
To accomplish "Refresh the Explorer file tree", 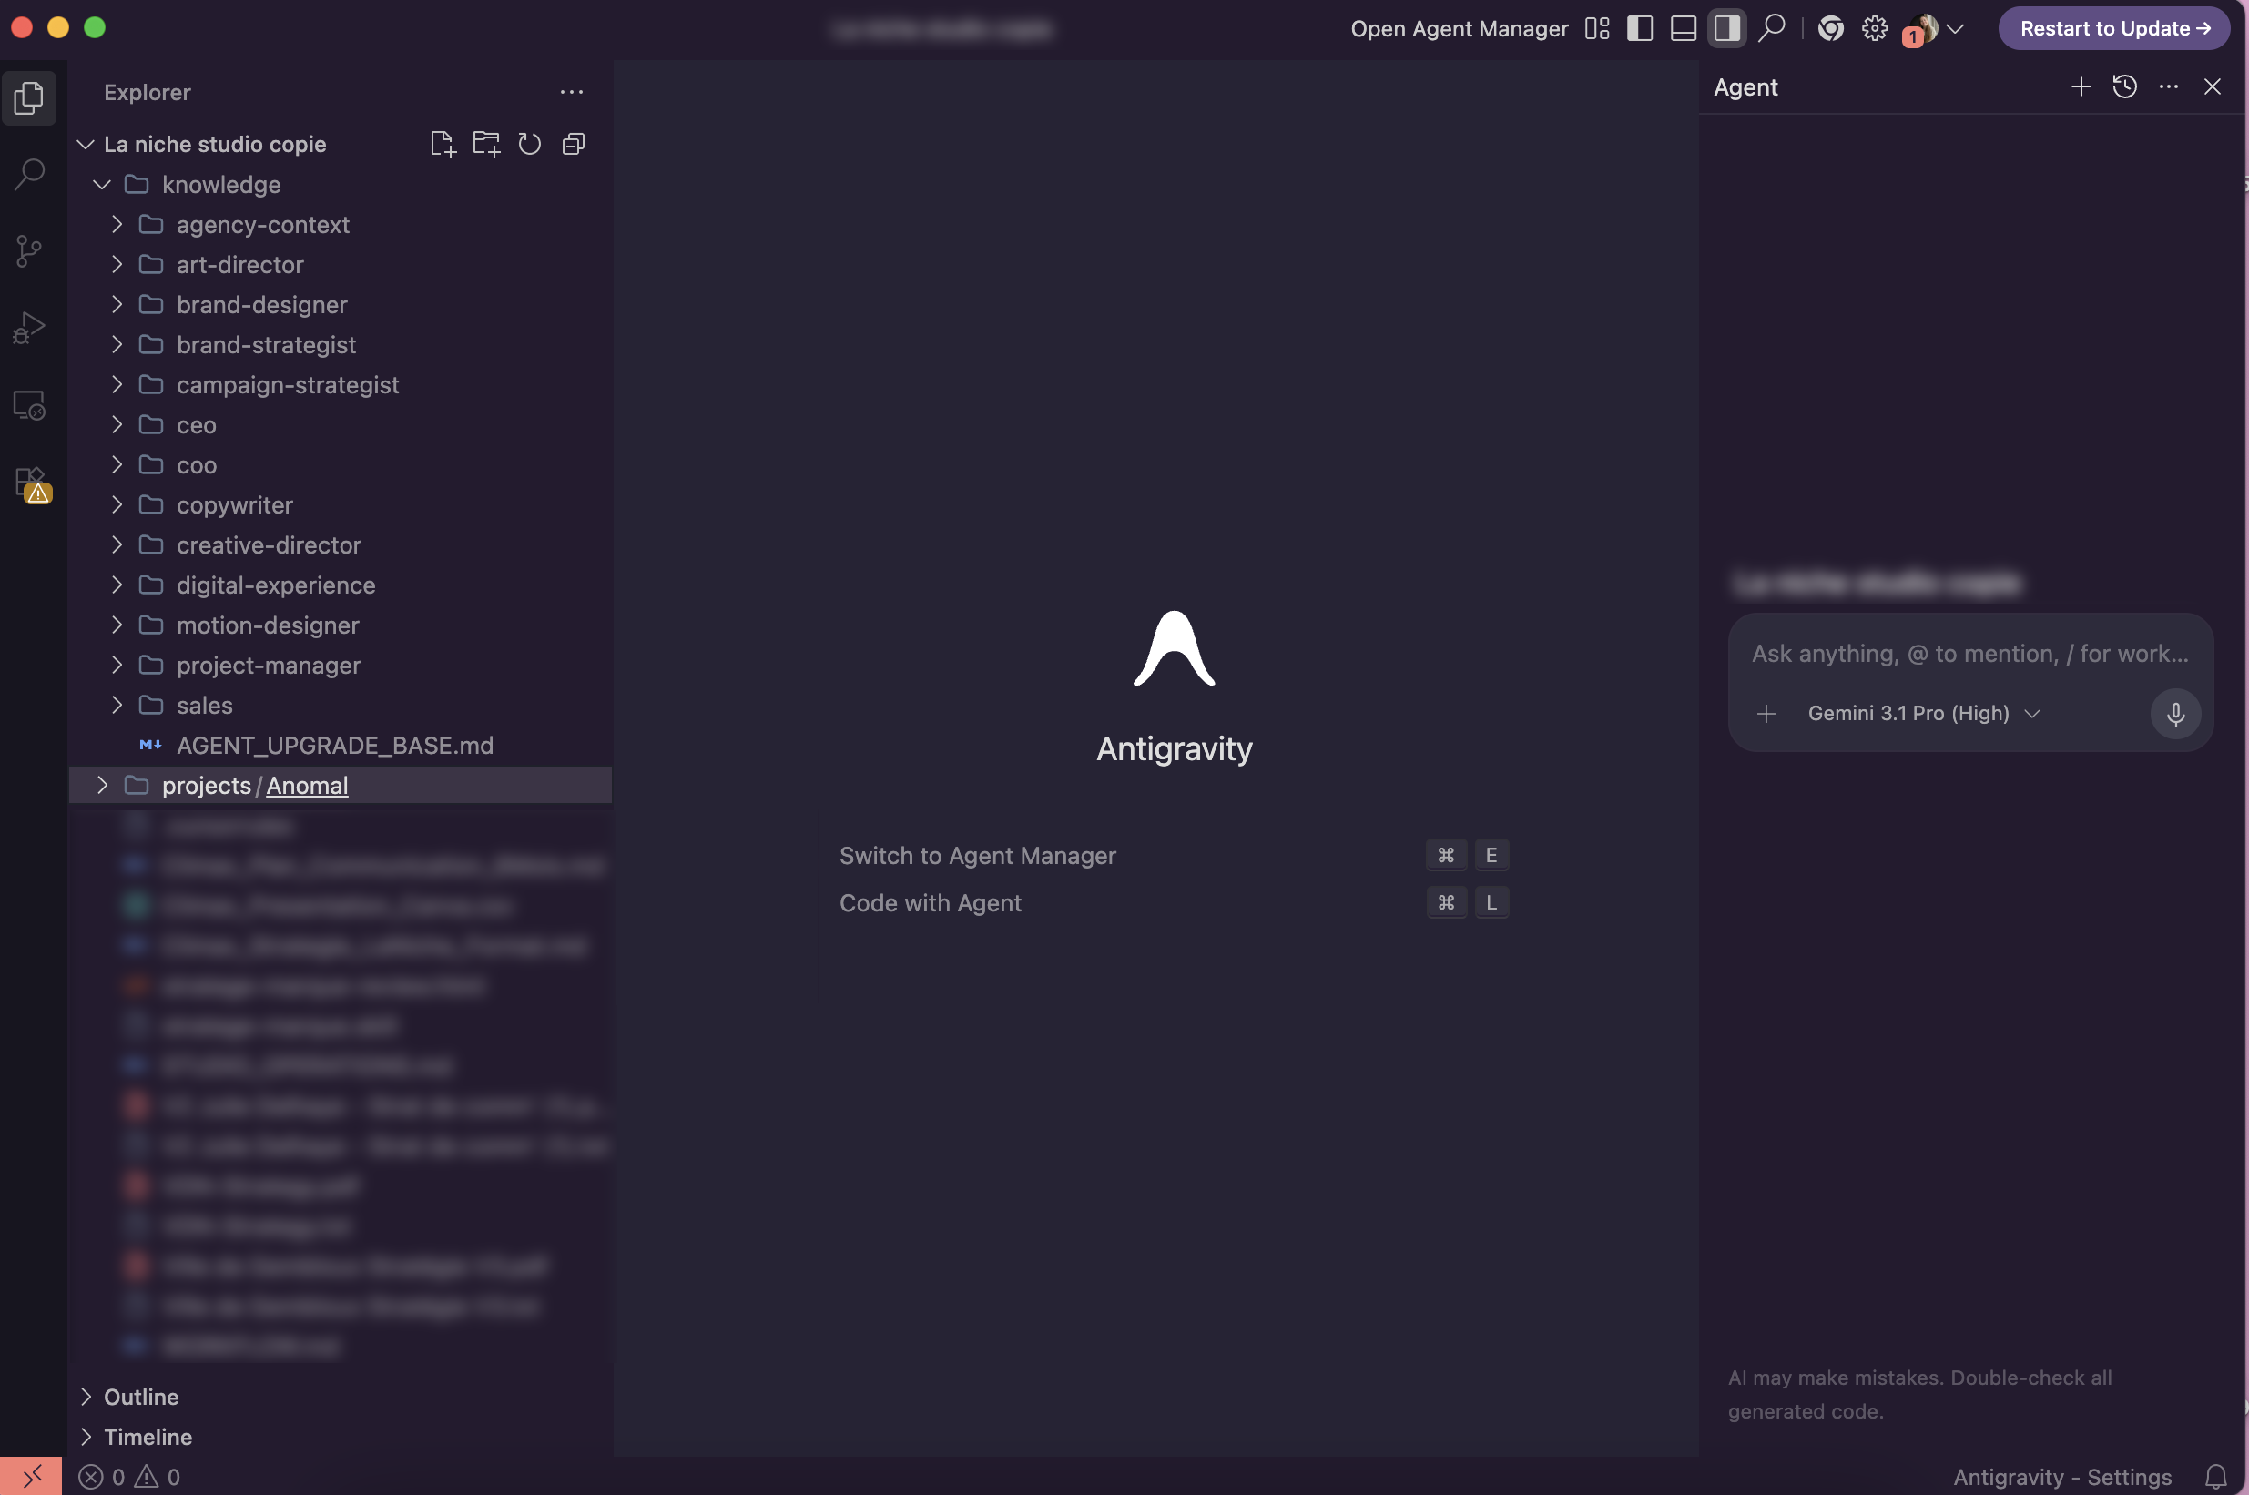I will tap(530, 144).
